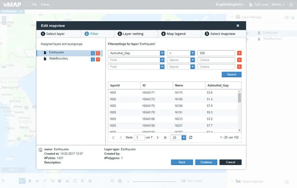Go to step 5 Select mapview
This screenshot has height=188, width=297.
220,34
